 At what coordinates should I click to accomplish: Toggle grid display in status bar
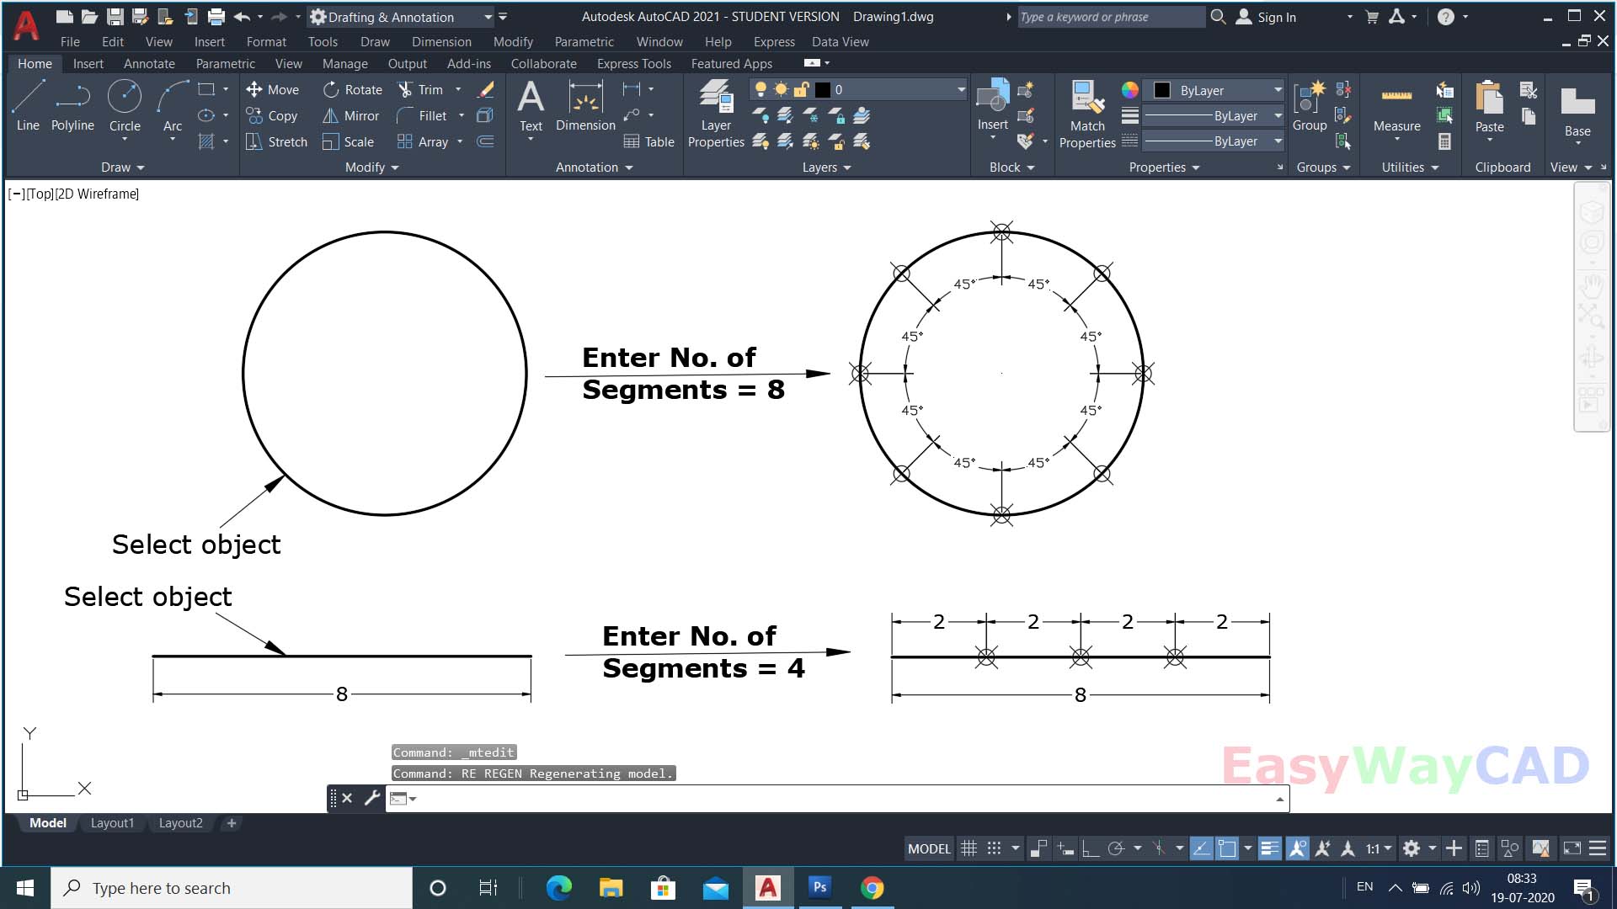(x=969, y=848)
